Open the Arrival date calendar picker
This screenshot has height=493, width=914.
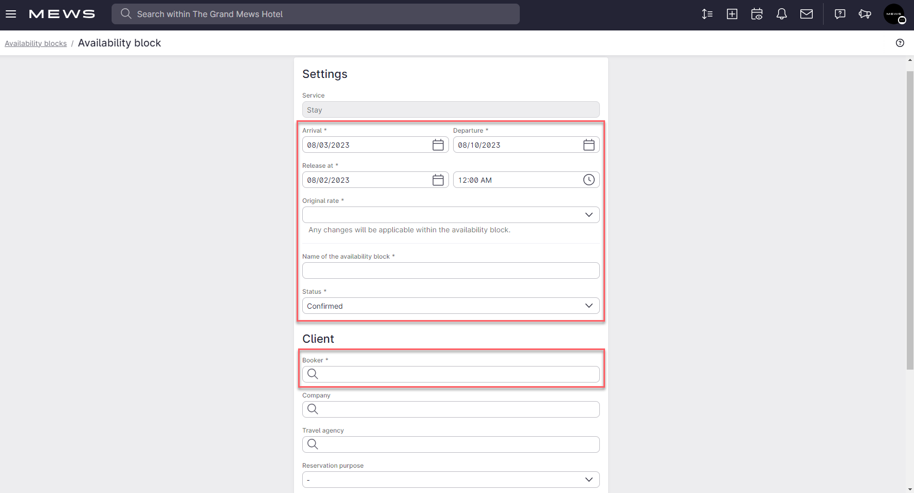coord(438,145)
